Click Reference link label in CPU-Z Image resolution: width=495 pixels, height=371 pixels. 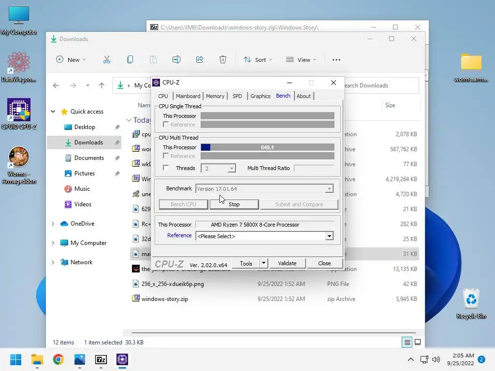click(x=179, y=235)
